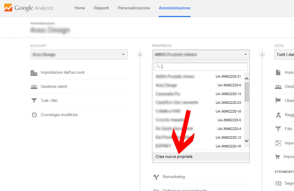
Task: Click the history clock icon for Cronologia modifiche
Action: pos(34,115)
